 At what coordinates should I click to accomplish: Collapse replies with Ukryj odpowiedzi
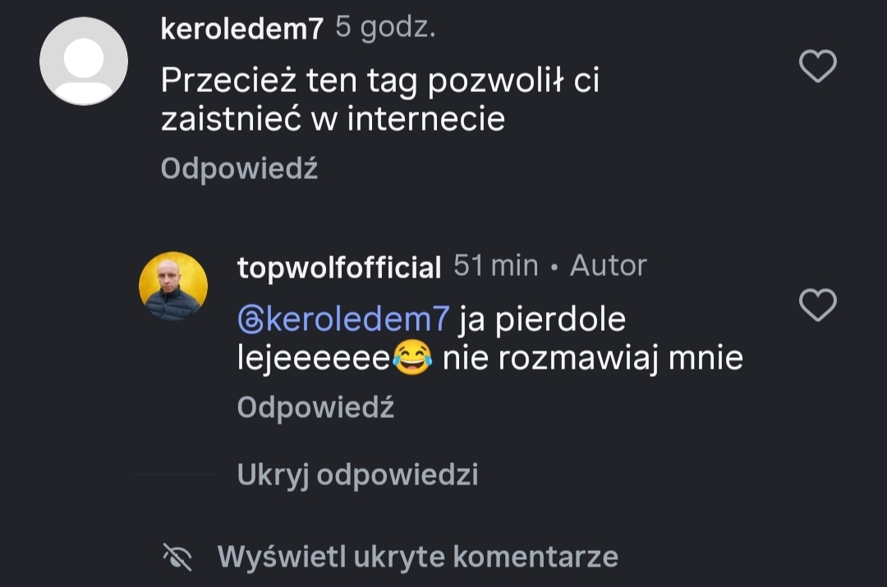(x=357, y=475)
